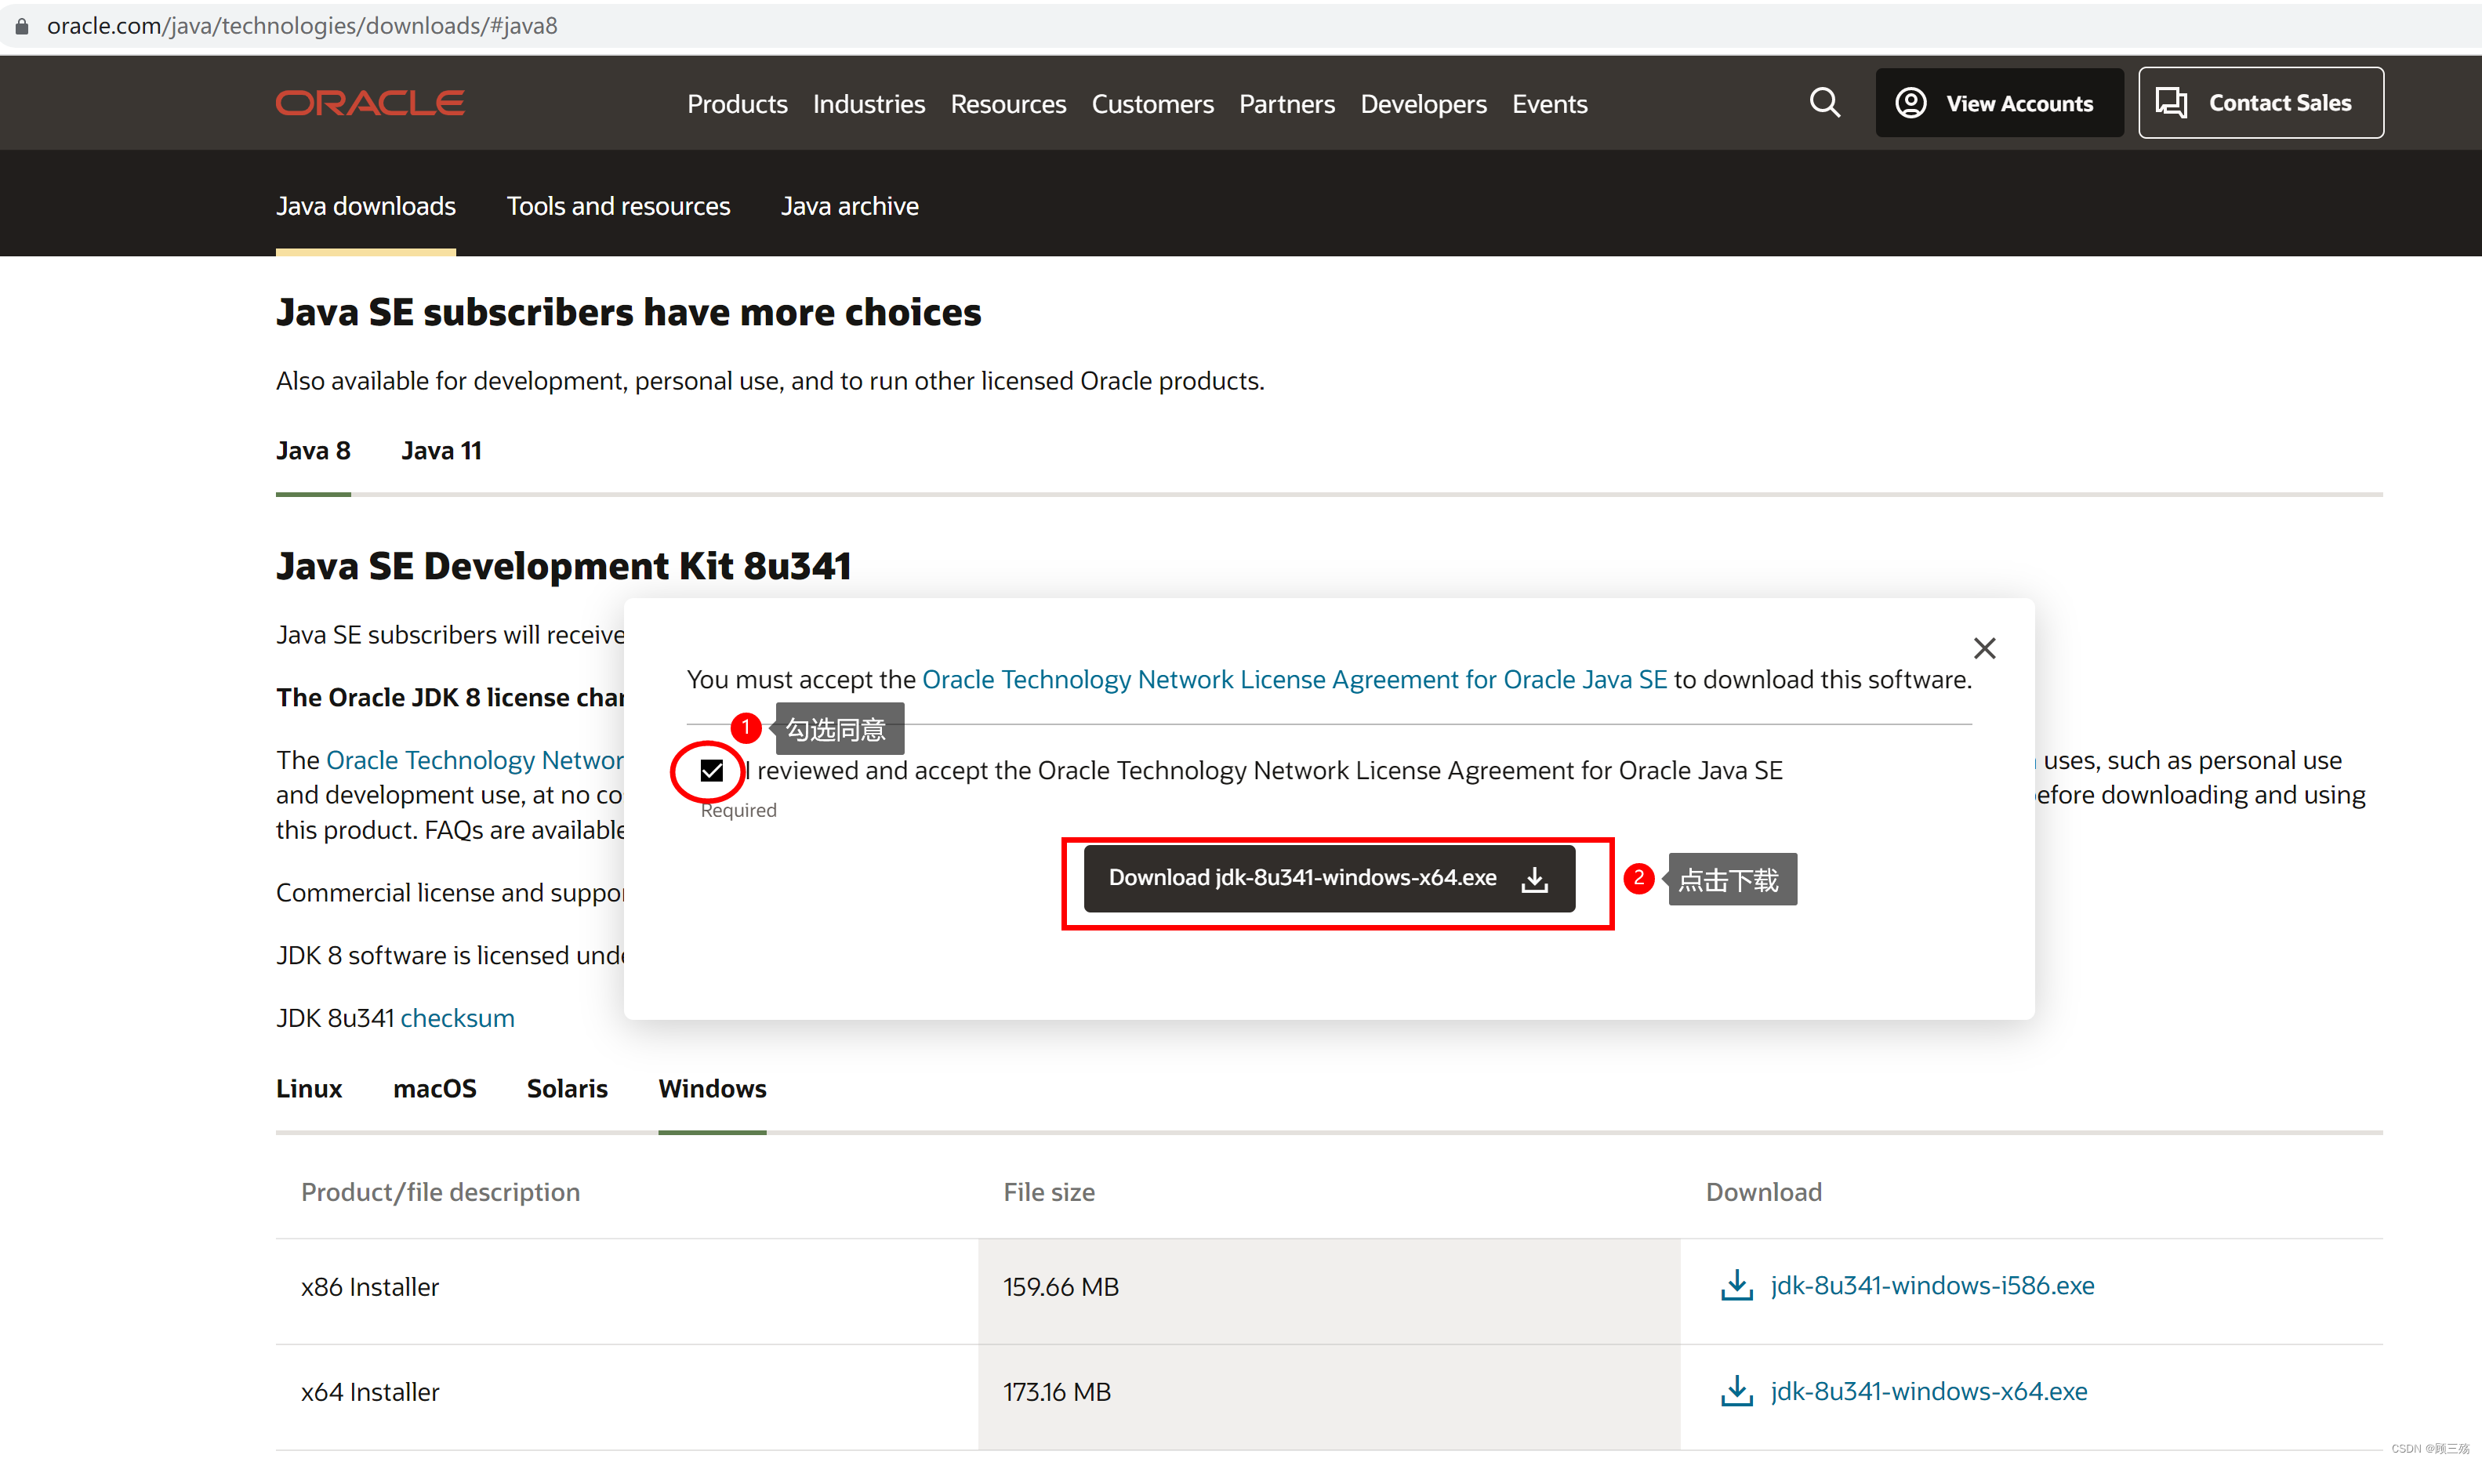The image size is (2482, 1462).
Task: Click the lock icon in address bar
Action: click(22, 26)
